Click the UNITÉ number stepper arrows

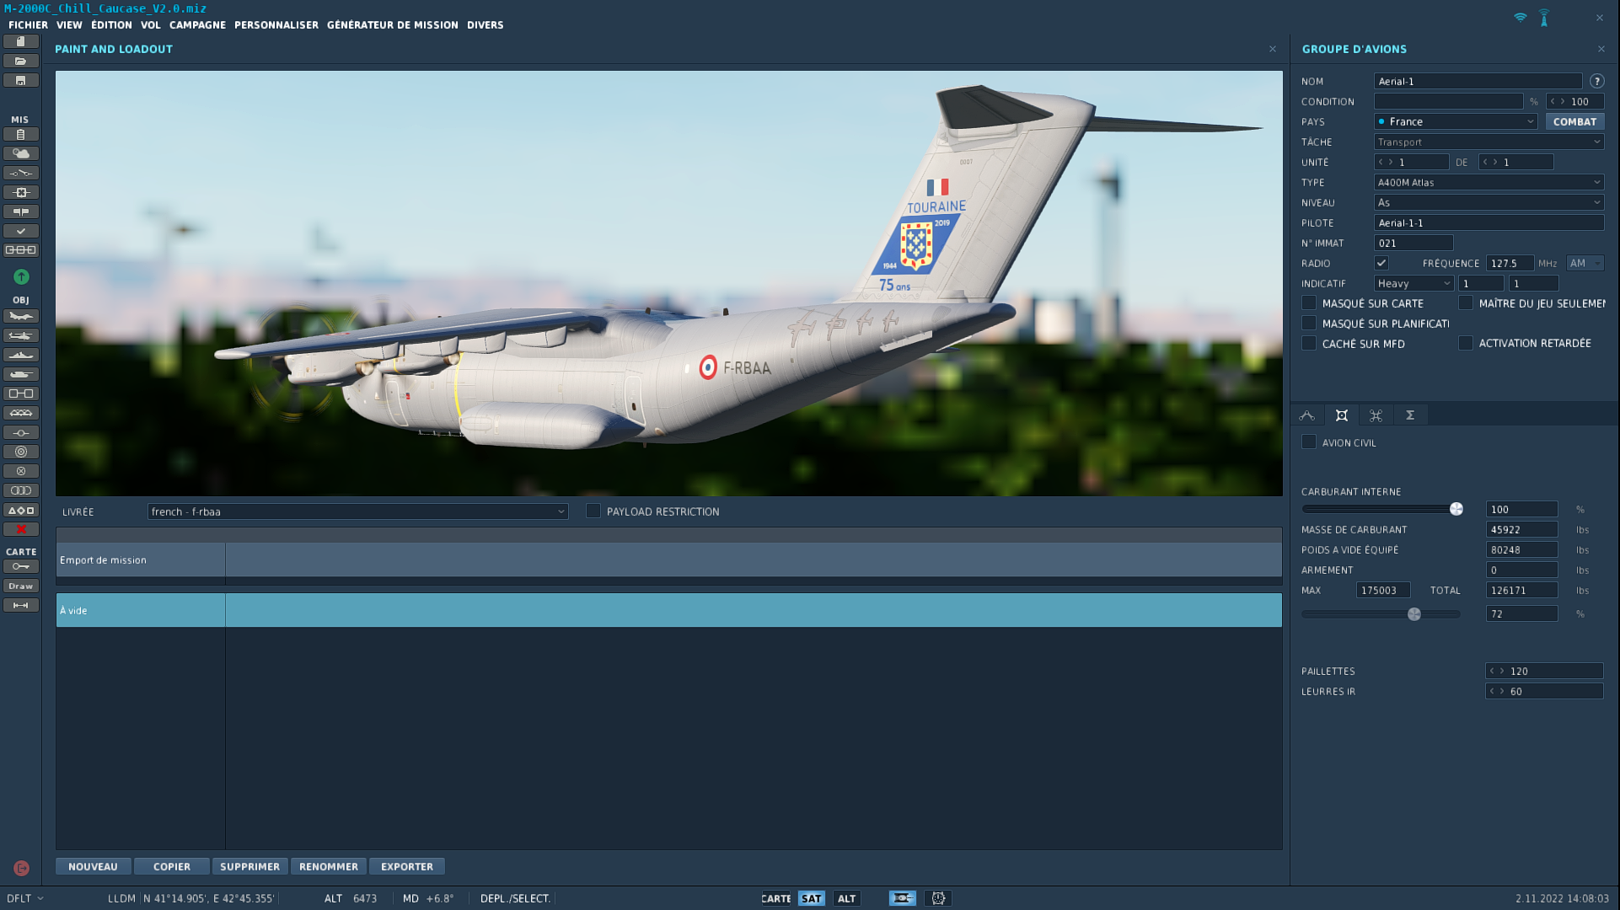click(x=1387, y=162)
